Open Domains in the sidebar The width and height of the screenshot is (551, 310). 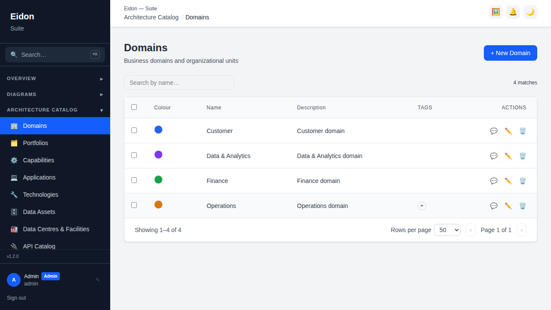[55, 126]
